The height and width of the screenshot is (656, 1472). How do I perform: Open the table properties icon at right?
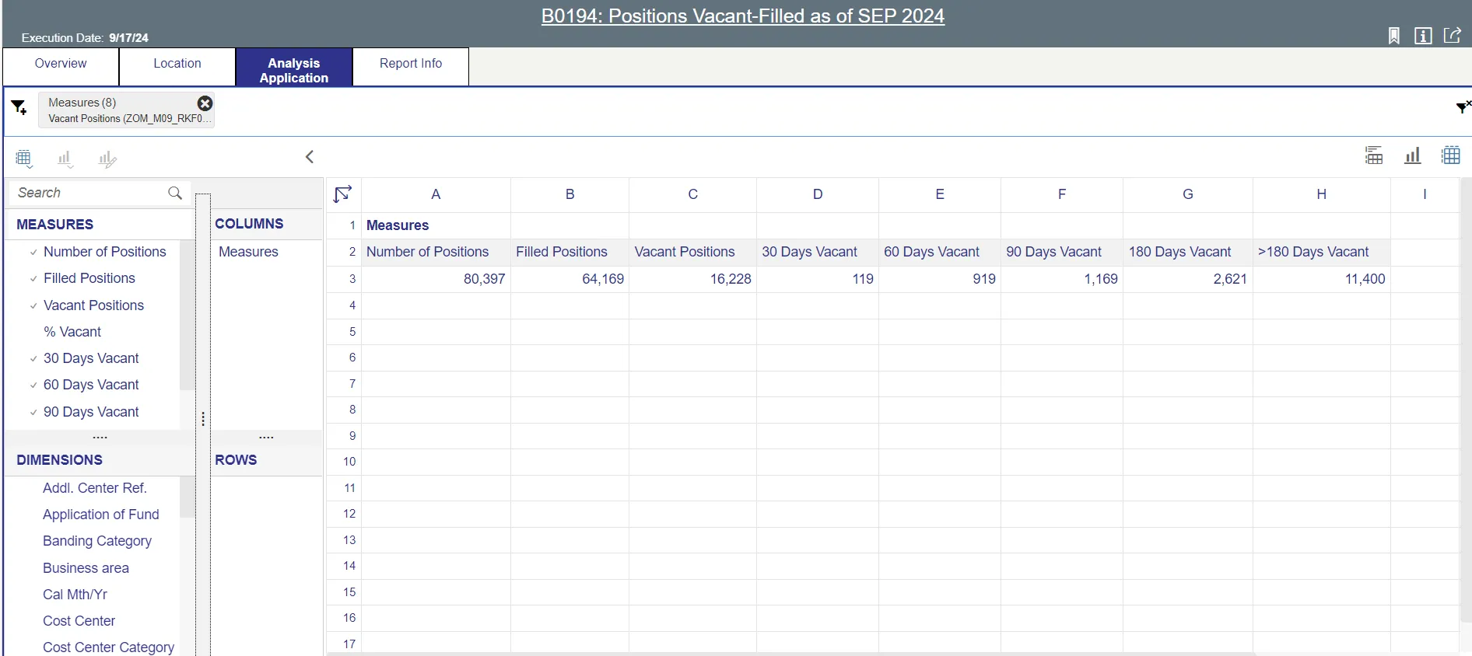coord(1374,155)
